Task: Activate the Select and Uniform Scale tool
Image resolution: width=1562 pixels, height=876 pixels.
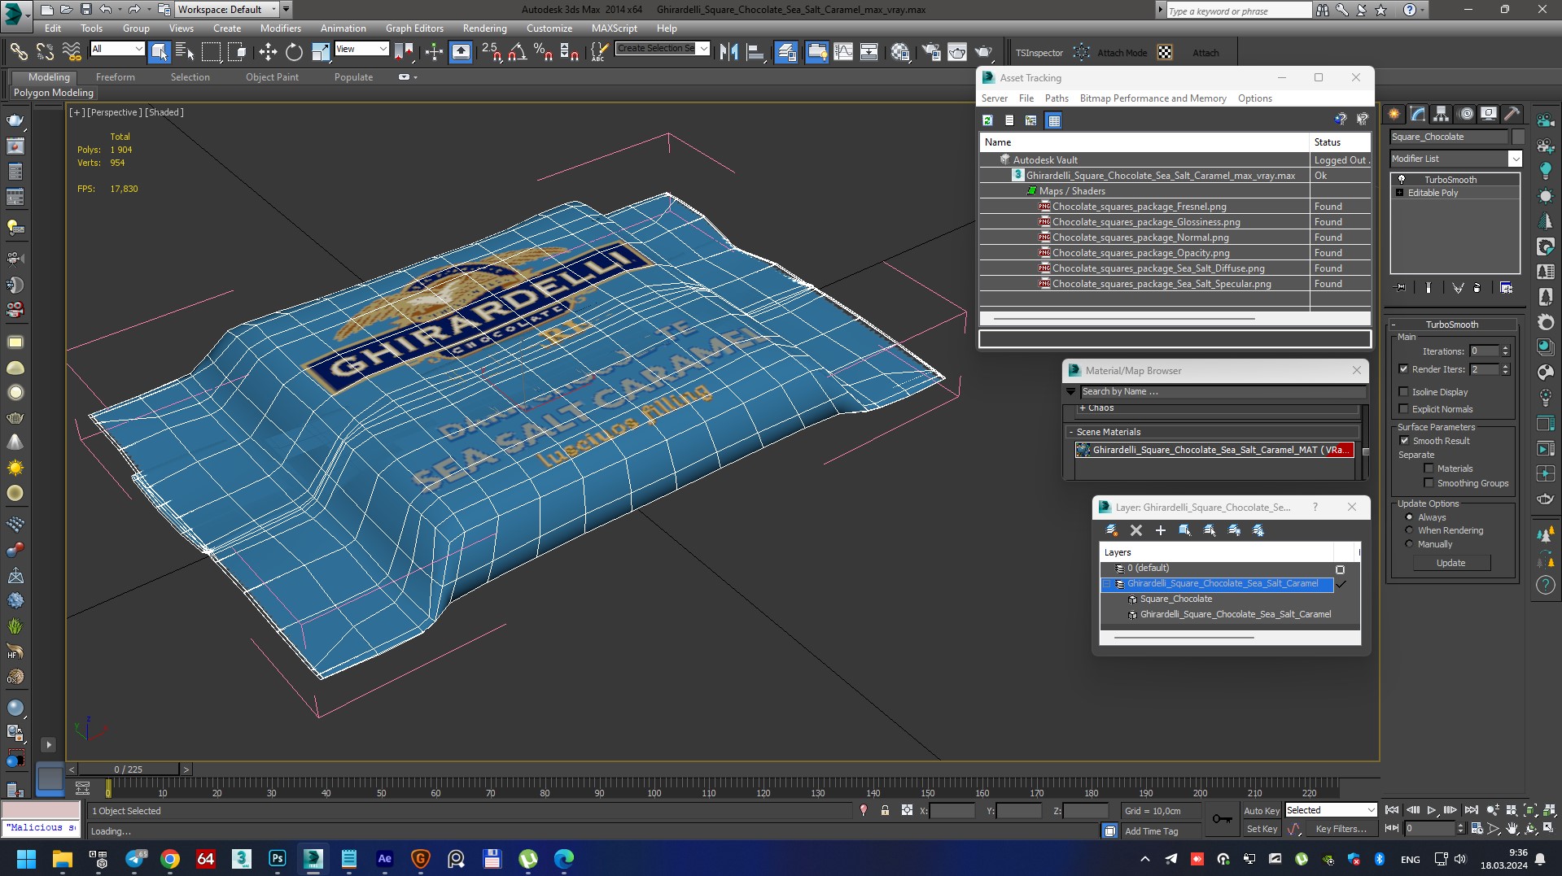Action: click(321, 52)
